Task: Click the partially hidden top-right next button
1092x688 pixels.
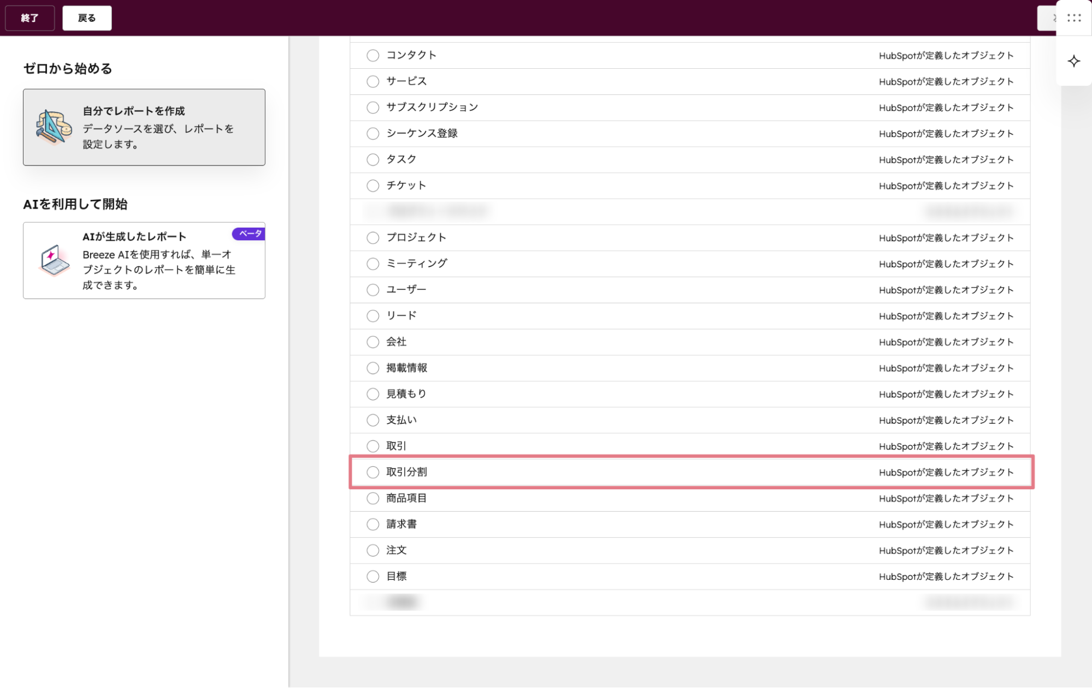Action: 1047,18
